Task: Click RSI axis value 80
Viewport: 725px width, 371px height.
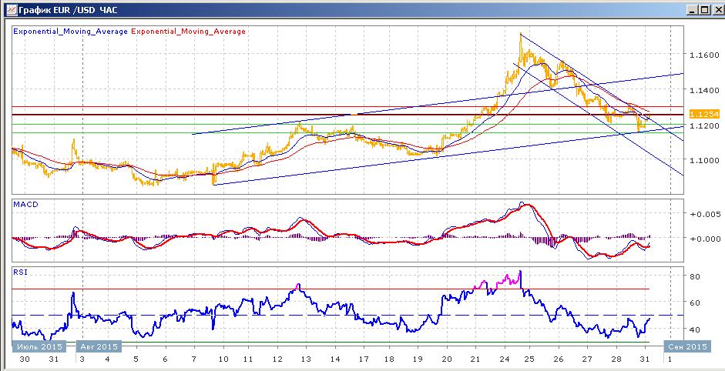Action: [695, 277]
